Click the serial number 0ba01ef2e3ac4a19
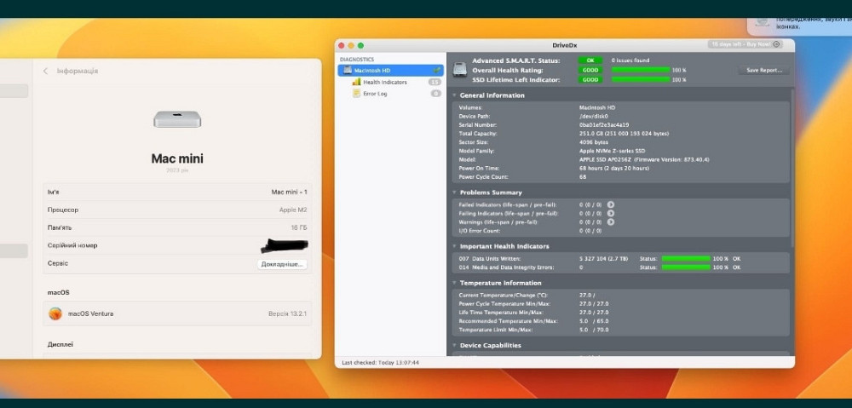Image resolution: width=852 pixels, height=408 pixels. (x=604, y=125)
